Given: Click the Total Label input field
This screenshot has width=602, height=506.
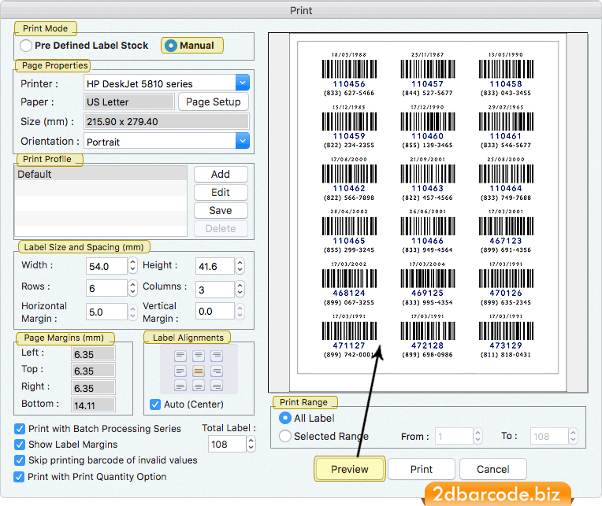Looking at the screenshot, I should [227, 444].
